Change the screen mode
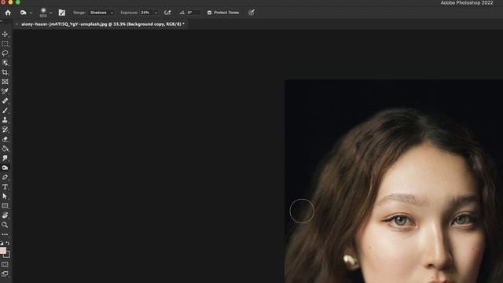The image size is (503, 283). coord(5,274)
